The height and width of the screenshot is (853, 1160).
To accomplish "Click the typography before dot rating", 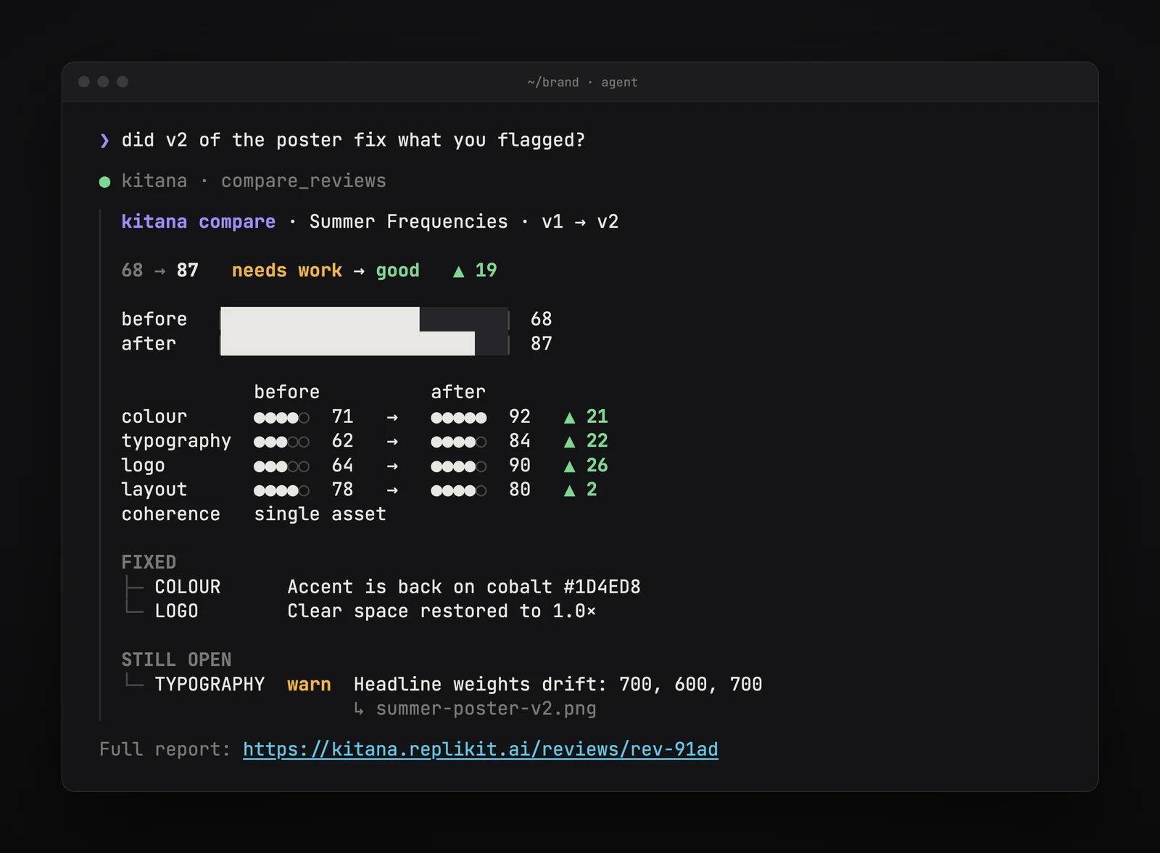I will pyautogui.click(x=281, y=442).
